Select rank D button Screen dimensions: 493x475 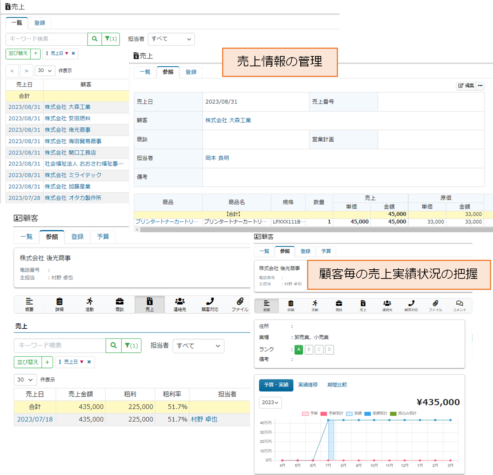pos(330,349)
